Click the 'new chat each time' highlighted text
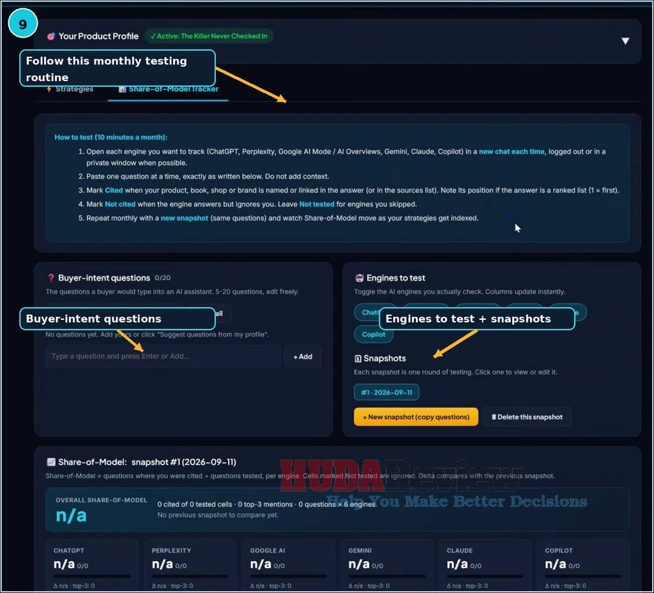Viewport: 654px width, 593px height. tap(512, 152)
